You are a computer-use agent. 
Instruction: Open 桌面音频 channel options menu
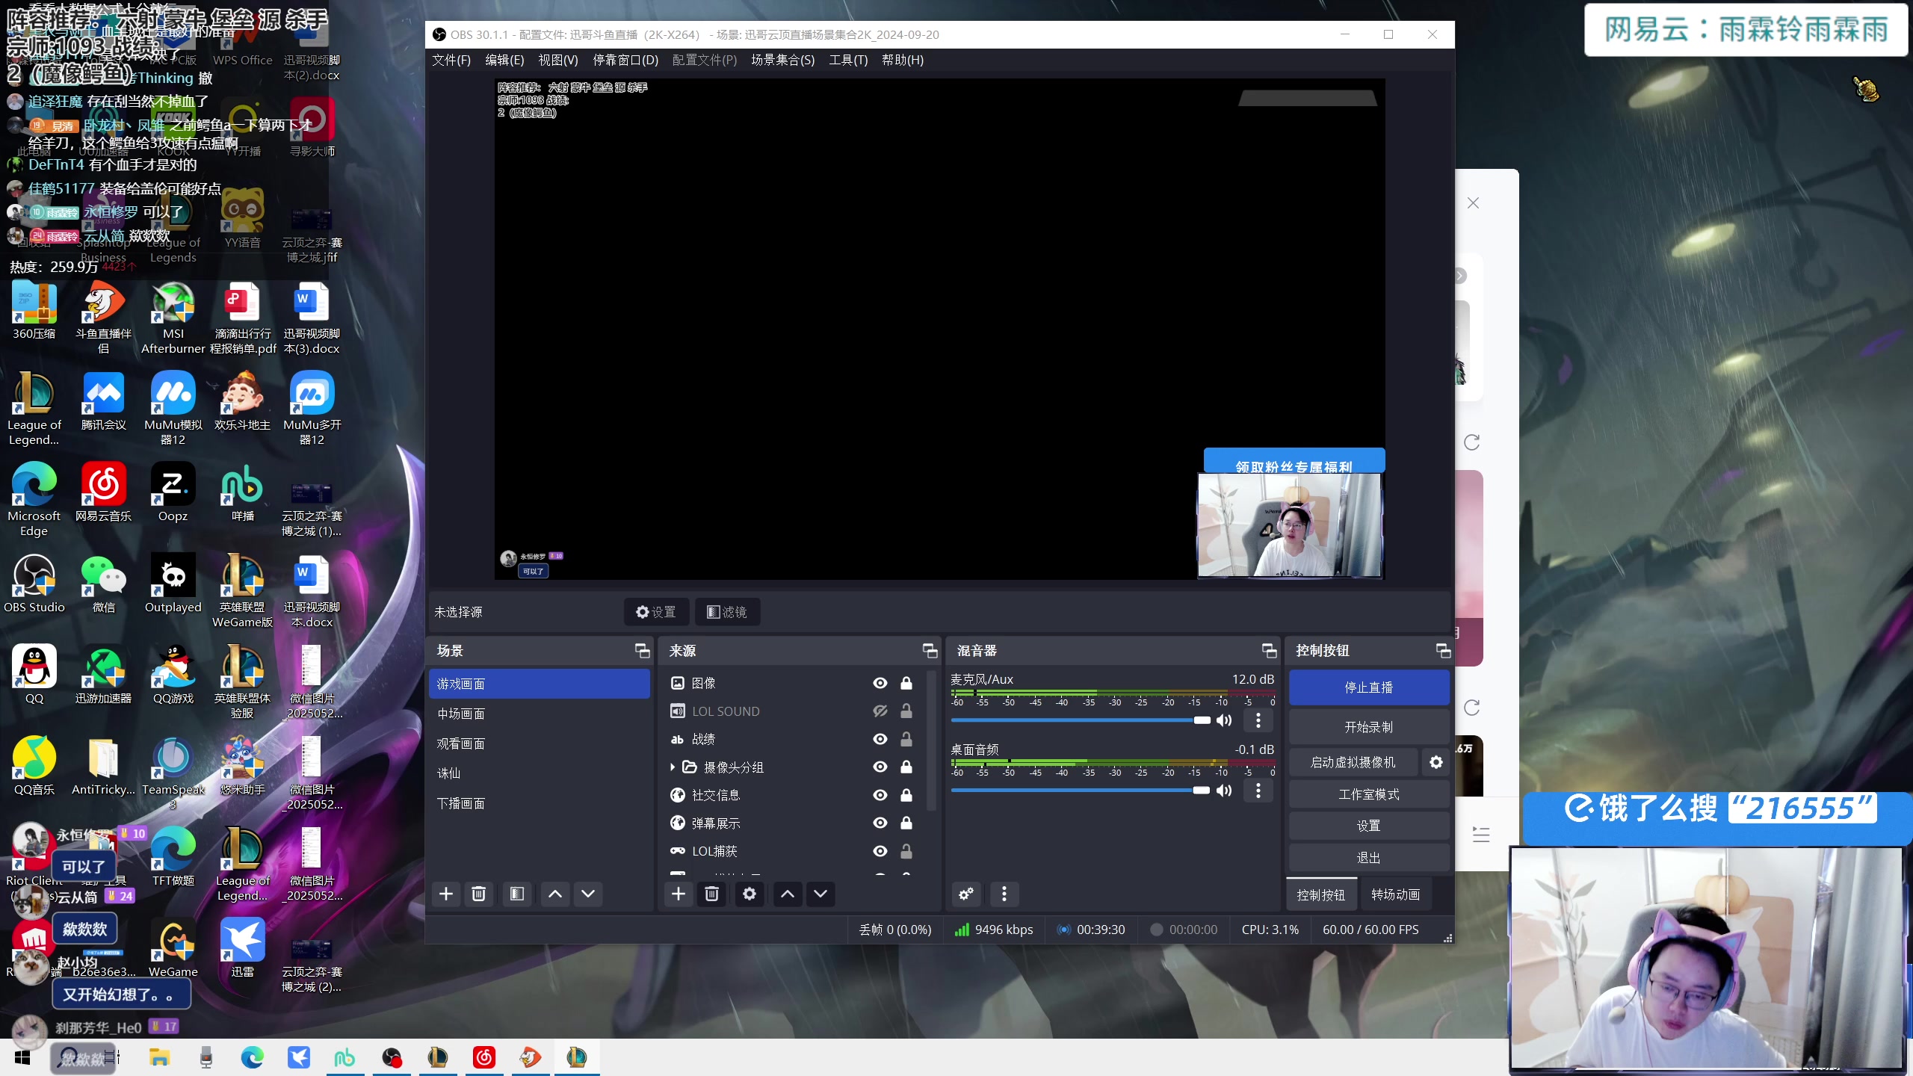tap(1258, 791)
